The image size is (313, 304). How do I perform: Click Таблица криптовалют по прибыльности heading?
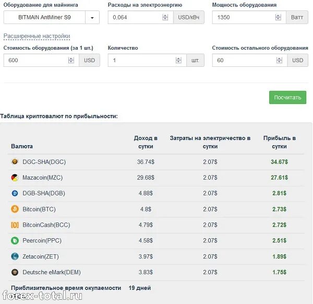(59, 116)
